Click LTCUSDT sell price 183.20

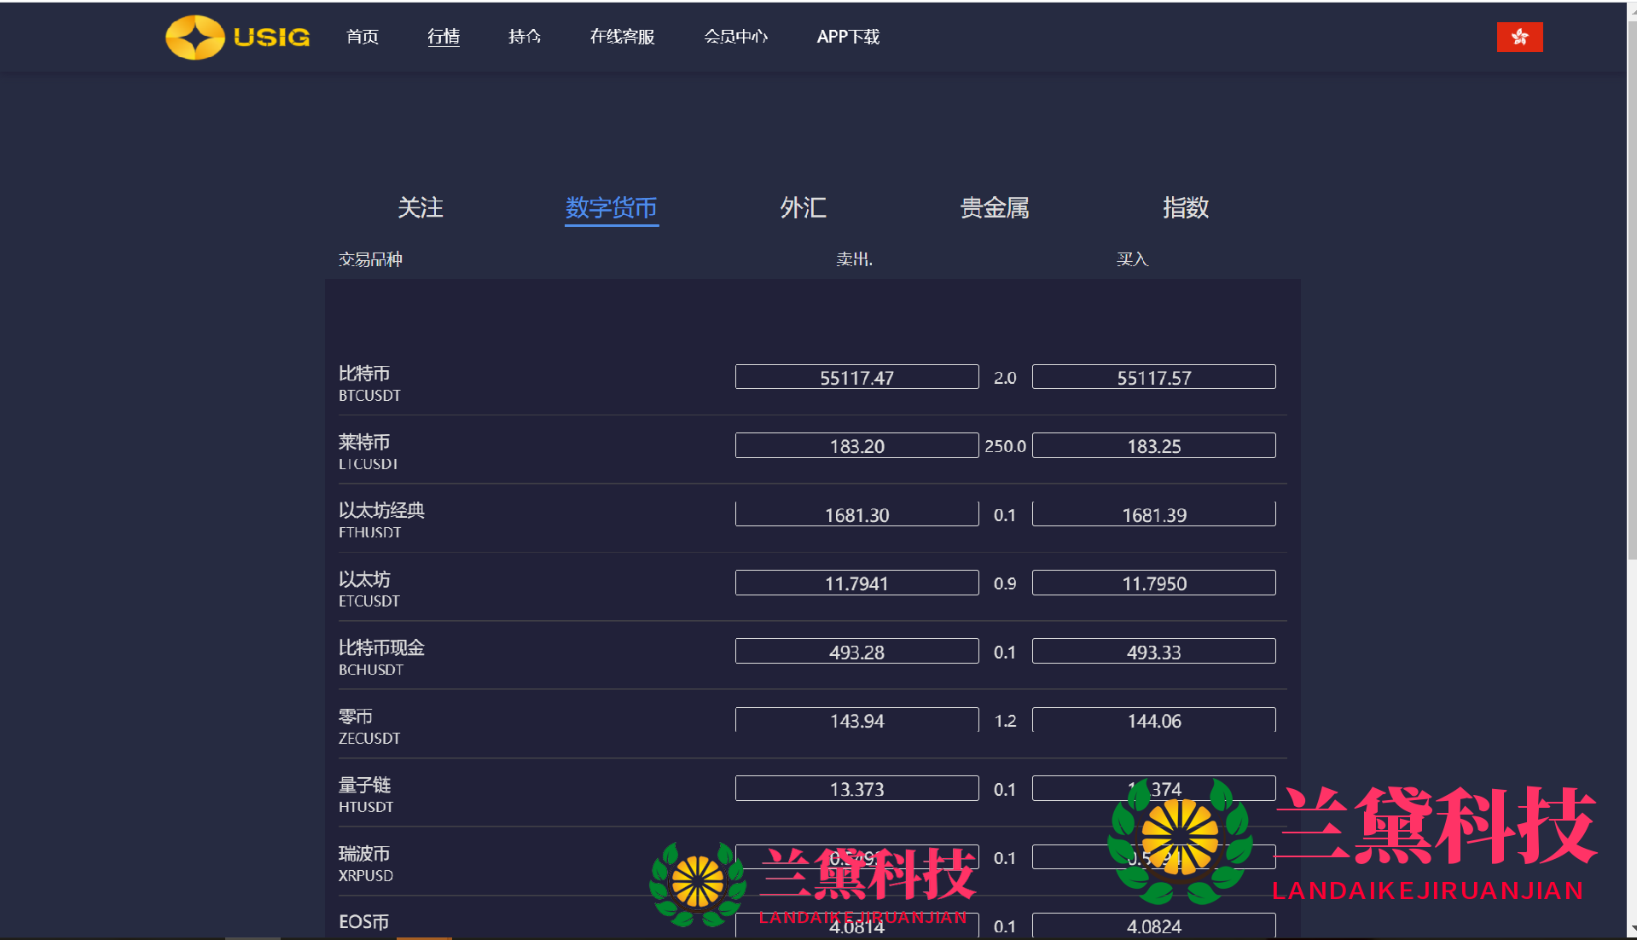[x=856, y=445]
